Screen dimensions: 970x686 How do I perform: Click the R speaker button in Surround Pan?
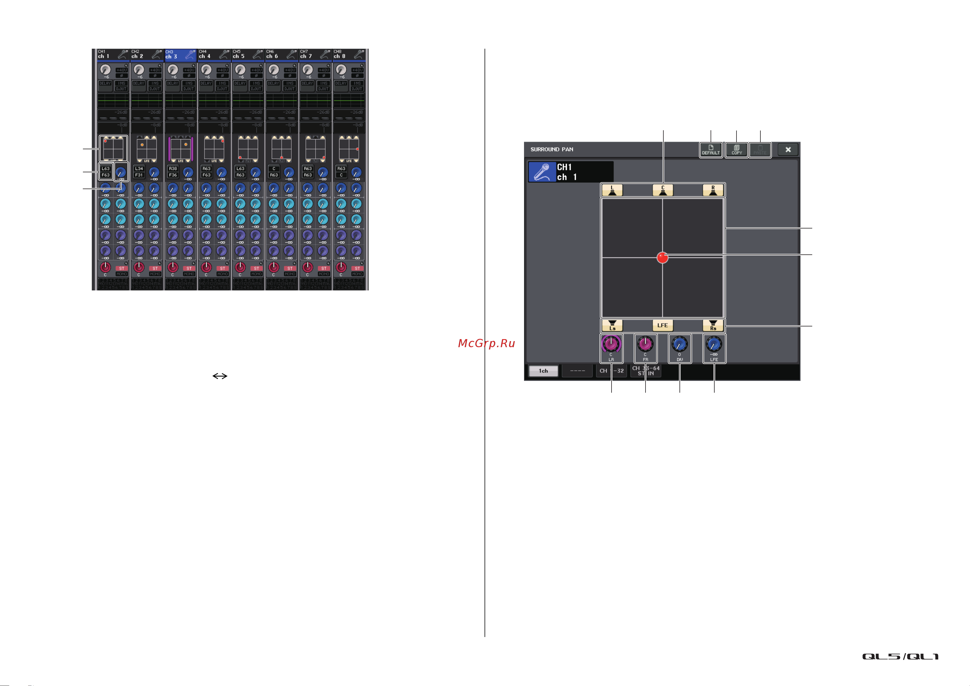click(x=713, y=190)
